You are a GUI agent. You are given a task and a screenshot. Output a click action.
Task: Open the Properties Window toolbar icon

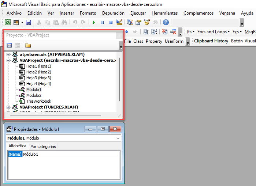point(138,22)
